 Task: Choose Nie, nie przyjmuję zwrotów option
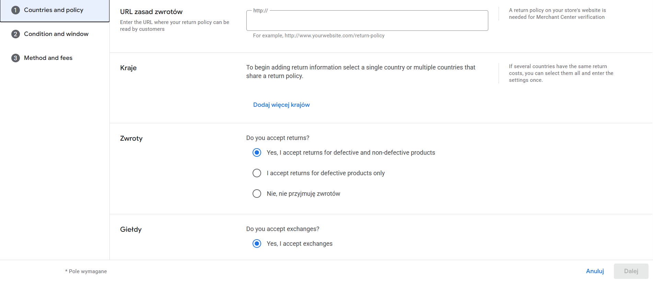257,194
